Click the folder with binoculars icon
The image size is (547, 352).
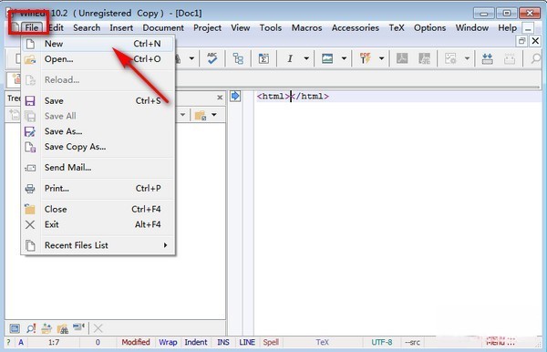pyautogui.click(x=62, y=328)
